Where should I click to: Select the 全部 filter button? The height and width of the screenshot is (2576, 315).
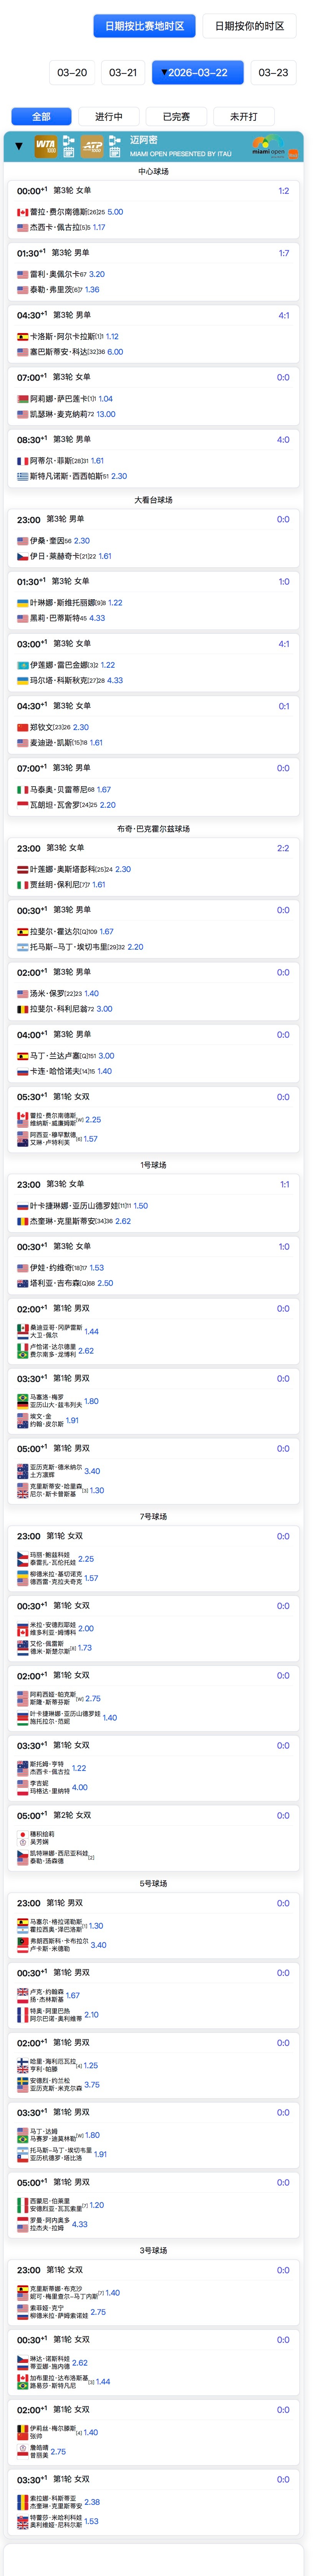point(41,117)
